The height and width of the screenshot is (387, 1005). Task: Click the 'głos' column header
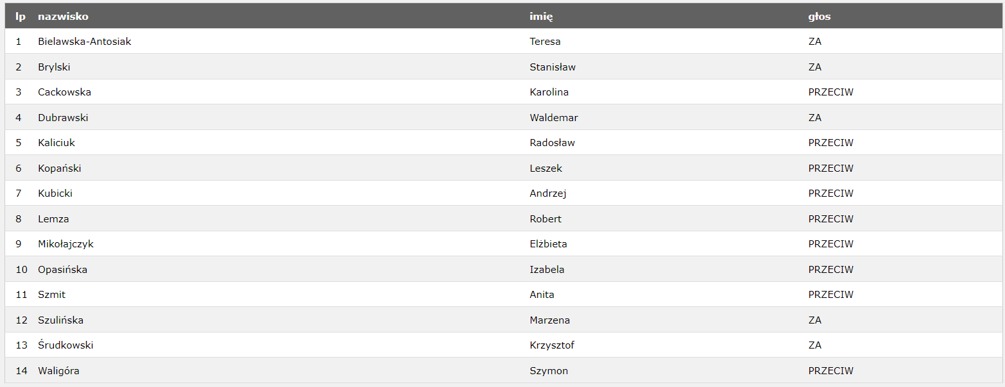pos(820,16)
